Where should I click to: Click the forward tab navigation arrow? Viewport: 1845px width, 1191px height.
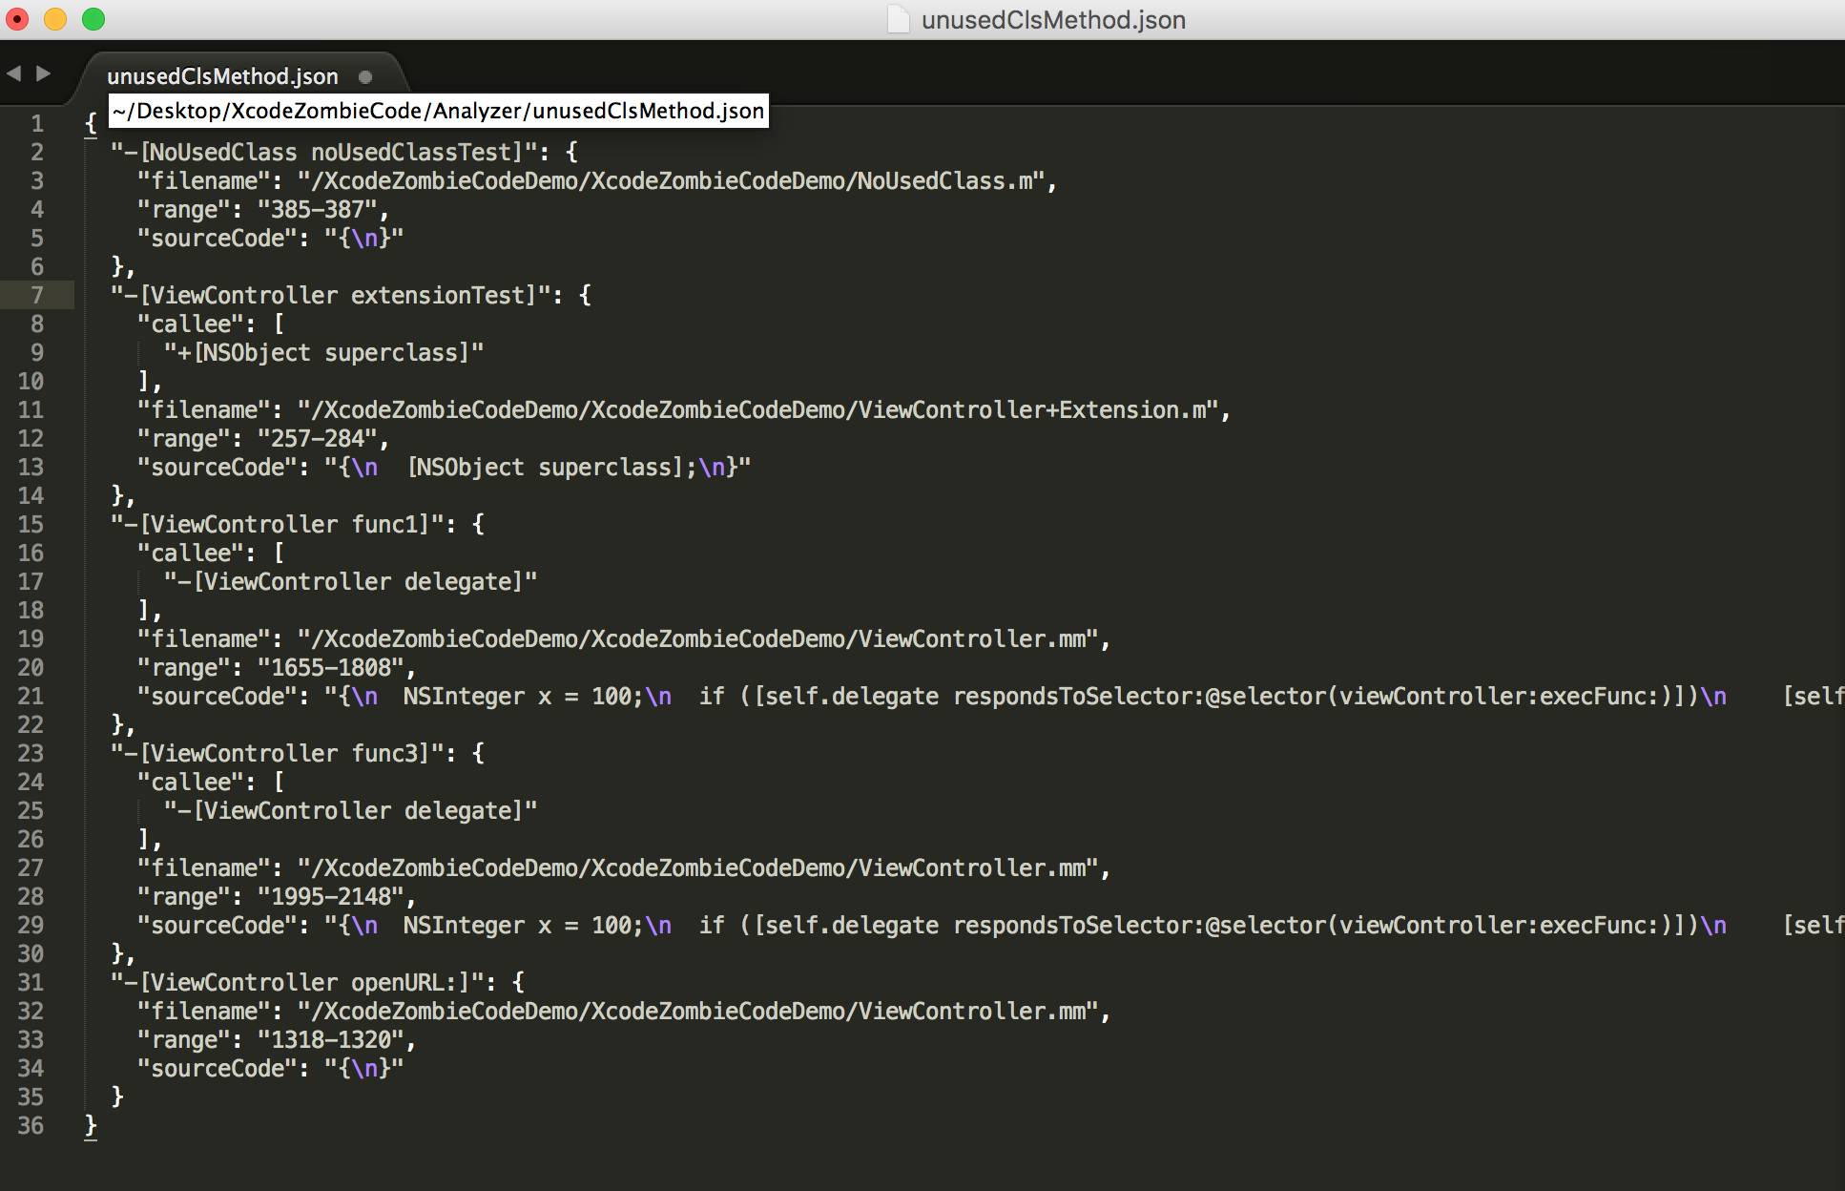(x=43, y=73)
